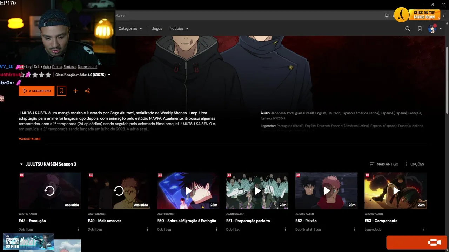
Task: Open the OPÇÕES menu for episodes
Action: tap(414, 164)
